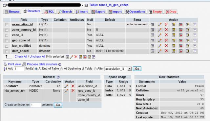Open help icon next to Propose table structure
Screen dimensions: 210x121
click(60, 64)
